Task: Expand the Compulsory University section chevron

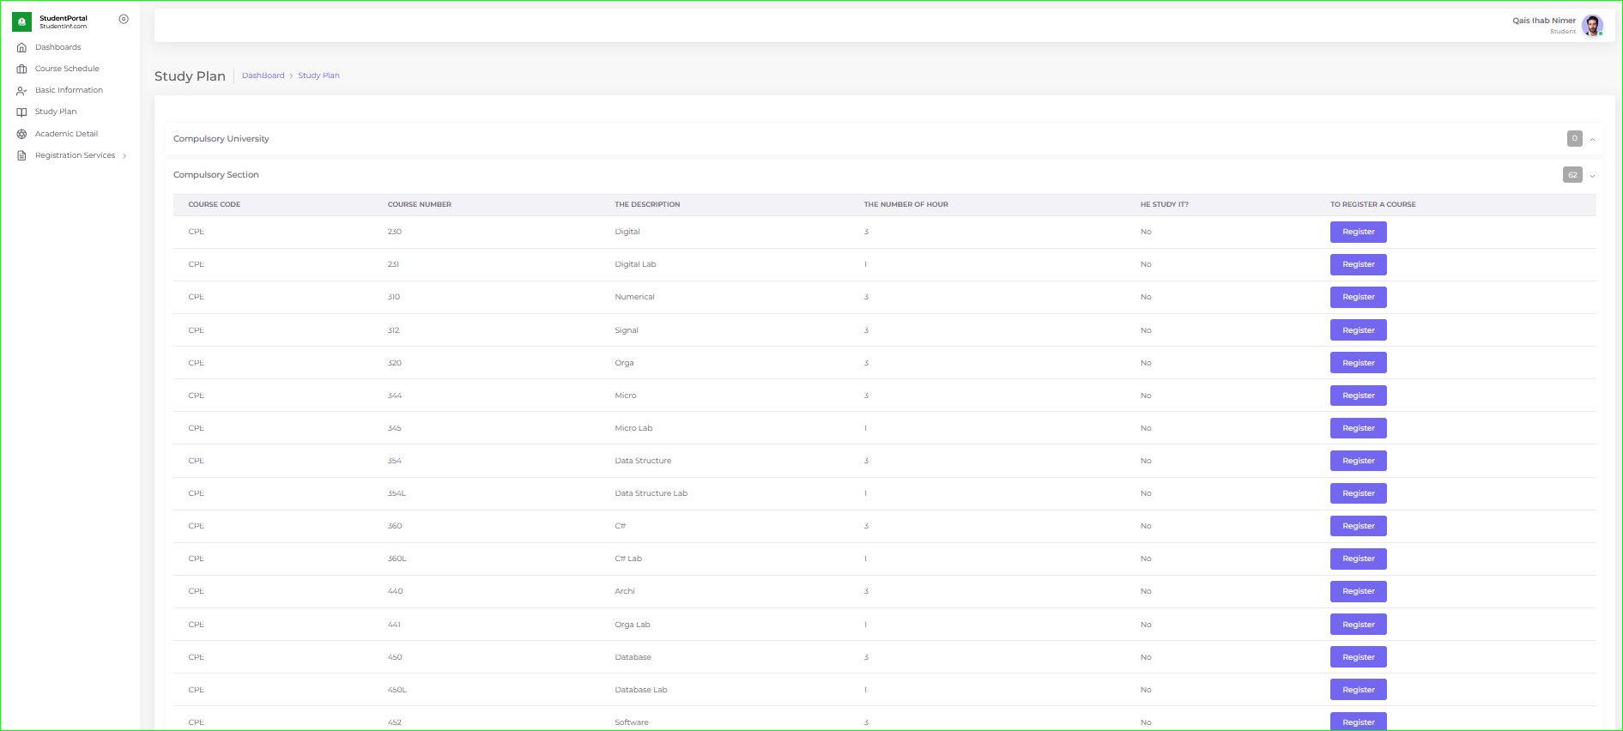Action: [1592, 139]
